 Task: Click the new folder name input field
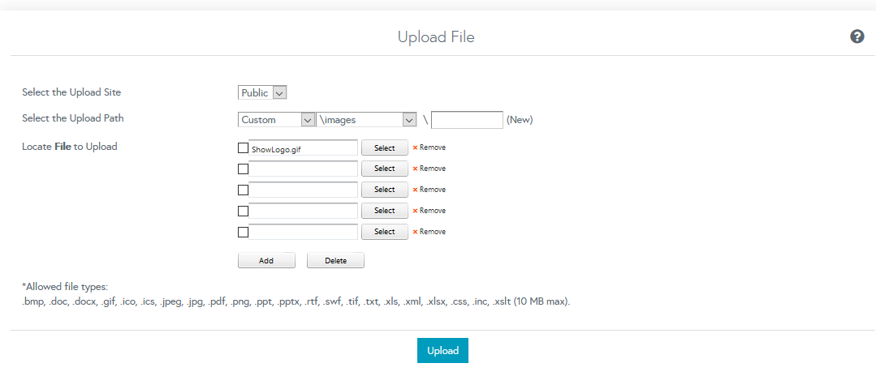pos(467,120)
